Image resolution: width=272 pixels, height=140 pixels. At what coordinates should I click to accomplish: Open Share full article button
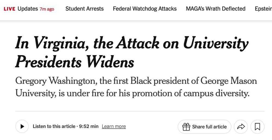coord(205,127)
